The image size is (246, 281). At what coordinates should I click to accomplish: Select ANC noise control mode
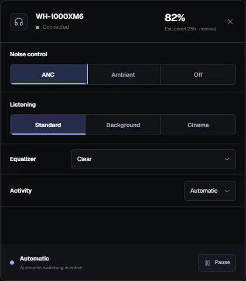coord(48,74)
